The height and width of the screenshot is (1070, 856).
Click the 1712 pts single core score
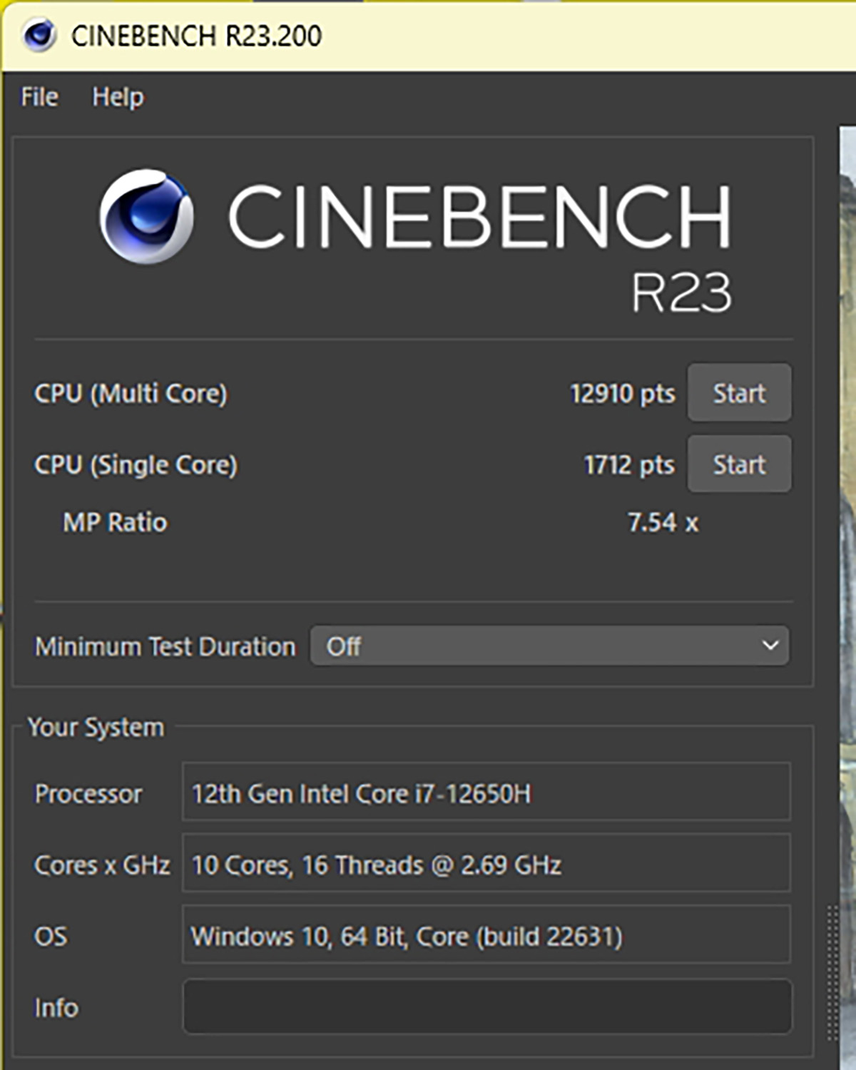click(628, 465)
